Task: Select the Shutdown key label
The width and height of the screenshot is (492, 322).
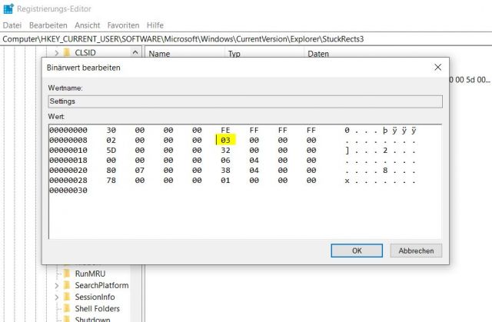Action: [92, 319]
